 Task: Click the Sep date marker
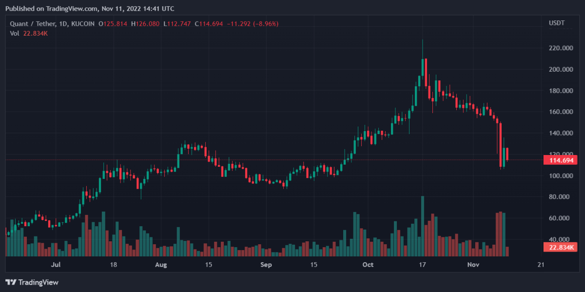266,265
